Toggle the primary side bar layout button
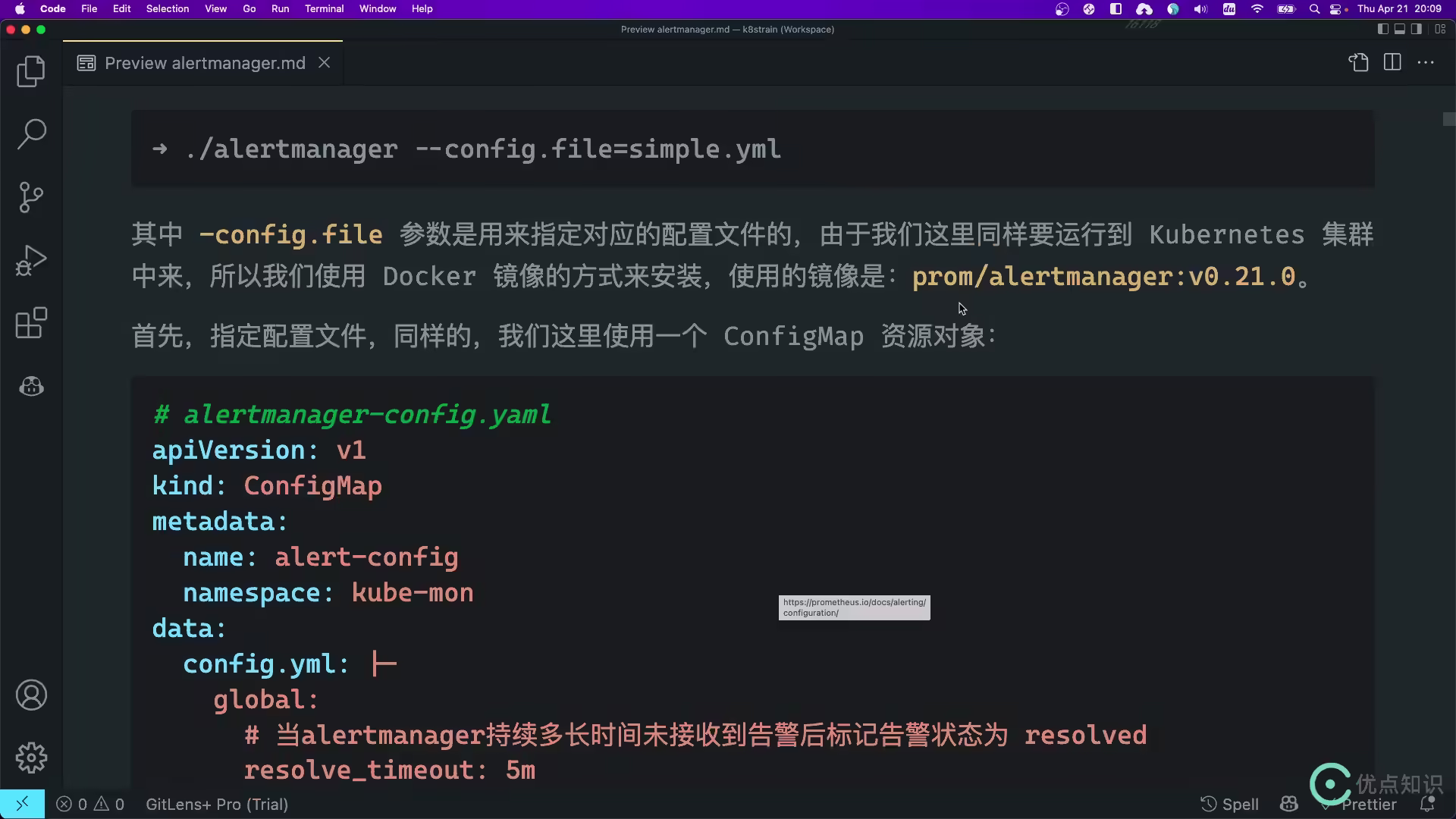This screenshot has height=819, width=1456. pos(1382,29)
